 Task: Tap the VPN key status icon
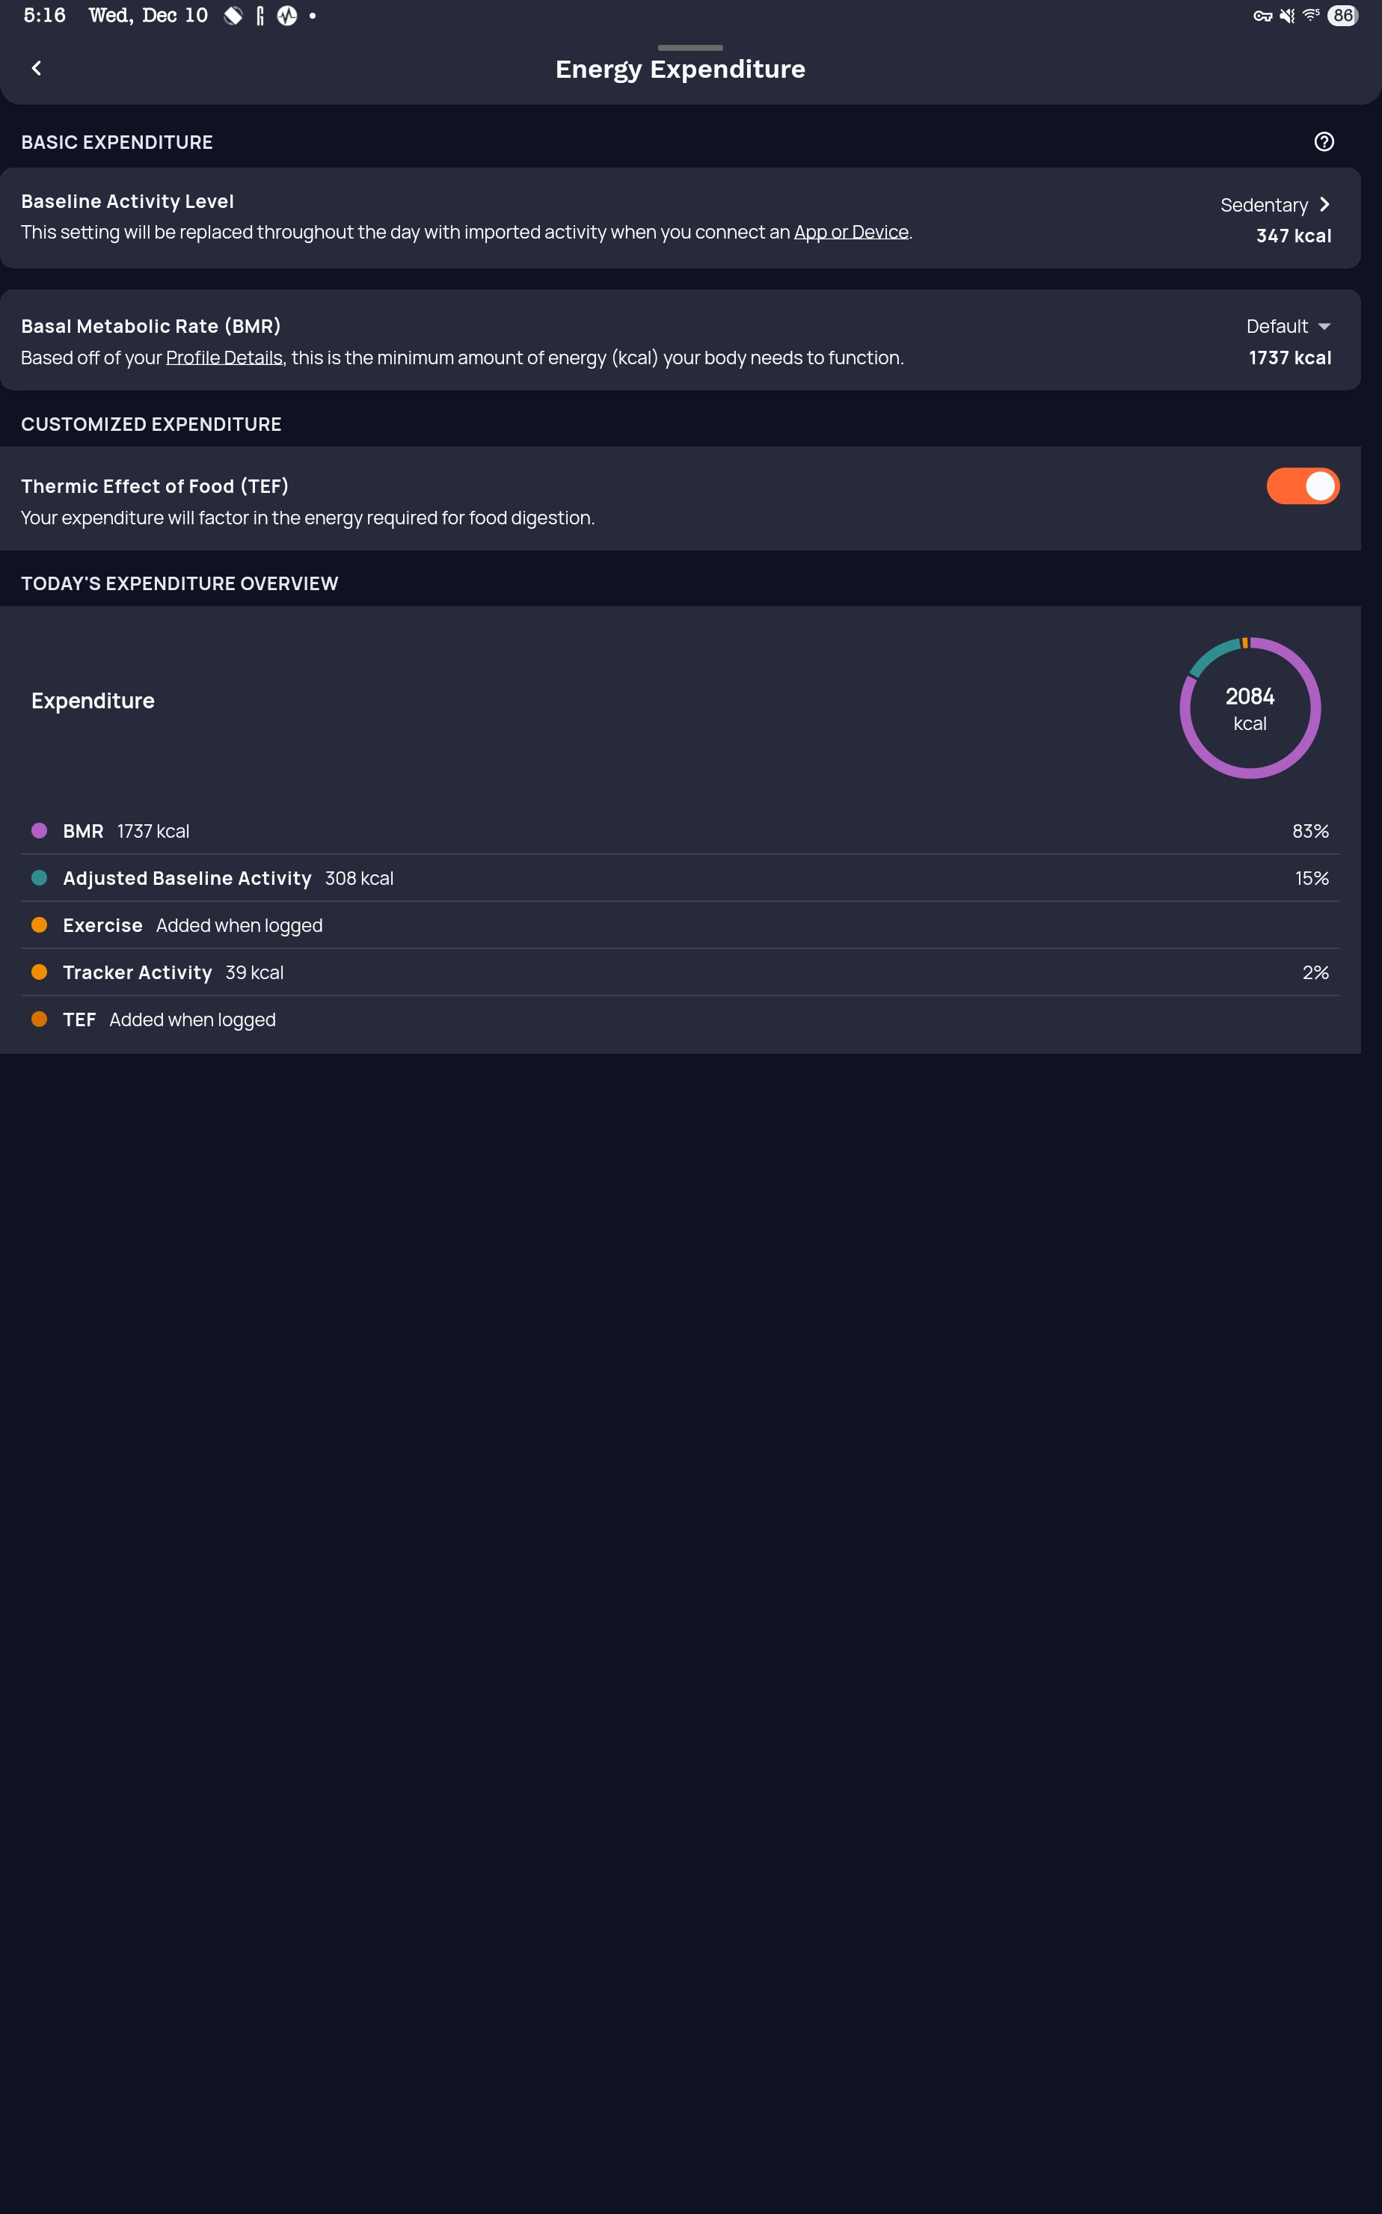(1262, 16)
